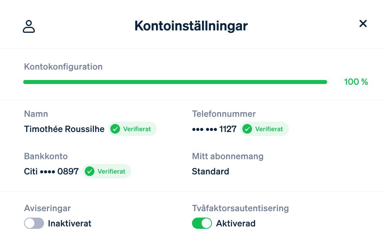This screenshot has width=384, height=248.
Task: Click the Inaktiverat label
Action: tap(70, 223)
